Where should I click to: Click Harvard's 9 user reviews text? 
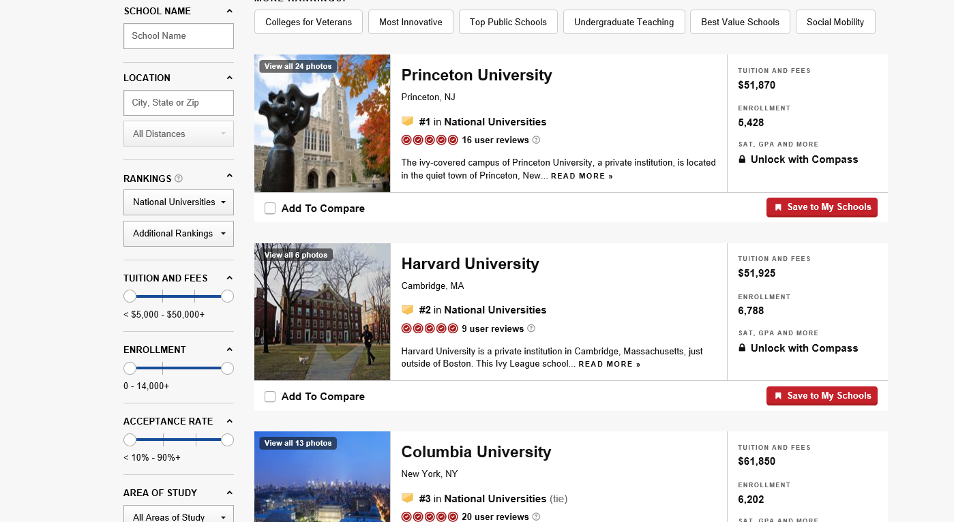click(x=493, y=328)
